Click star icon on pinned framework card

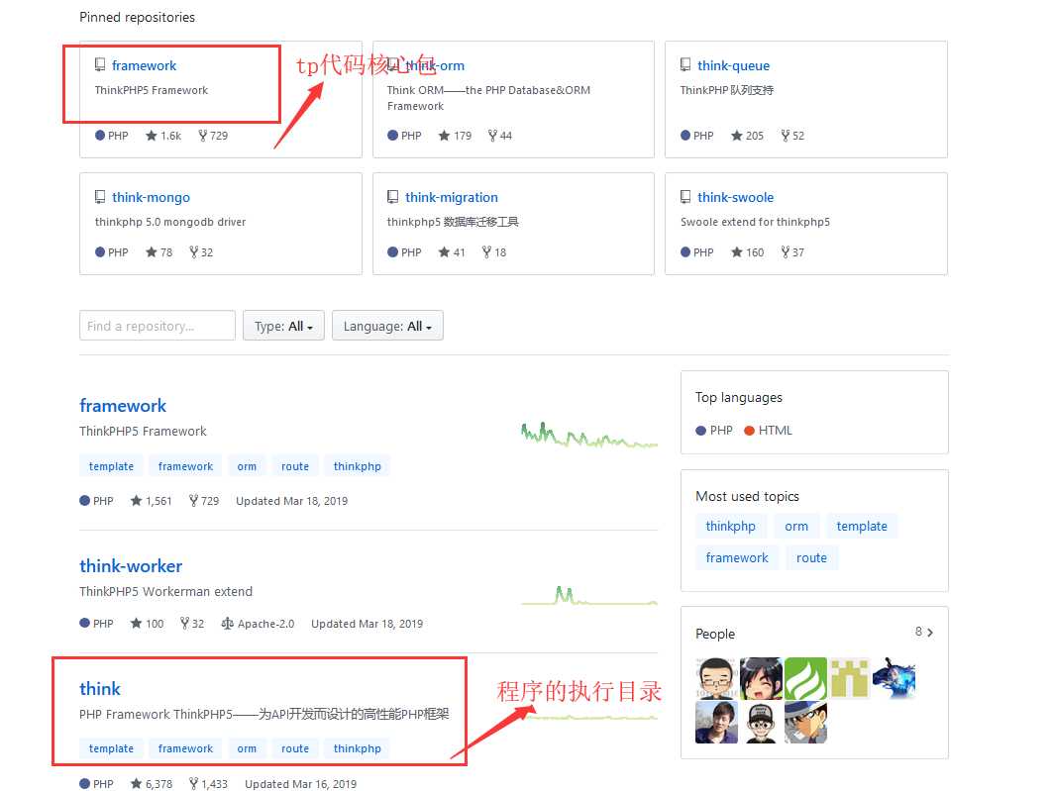[152, 136]
